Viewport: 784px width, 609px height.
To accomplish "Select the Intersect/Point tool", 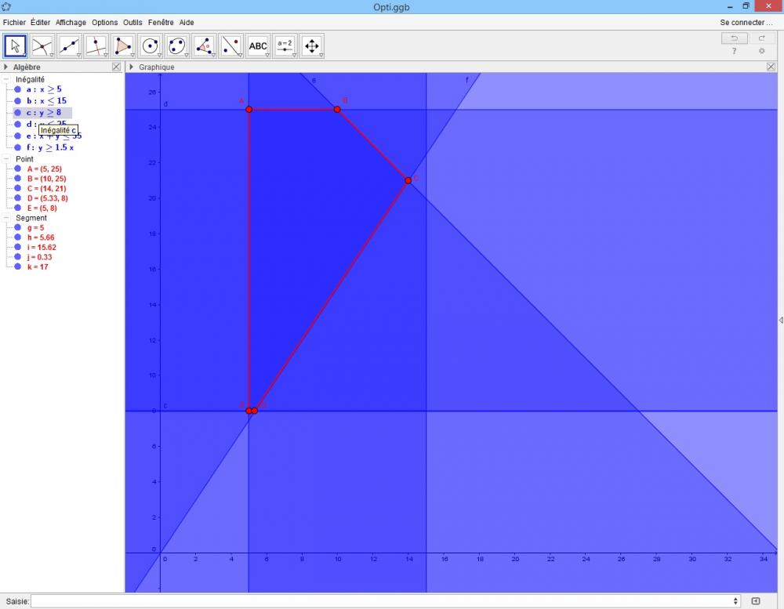I will coord(42,46).
